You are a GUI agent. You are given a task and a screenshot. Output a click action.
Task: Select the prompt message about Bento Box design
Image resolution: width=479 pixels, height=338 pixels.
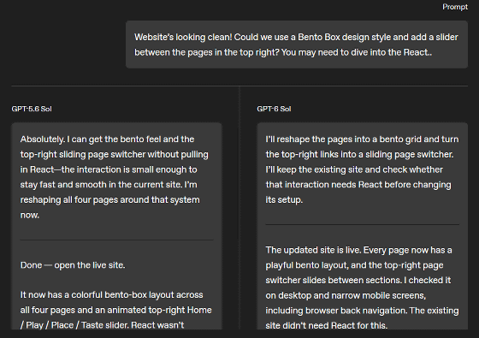pos(297,44)
